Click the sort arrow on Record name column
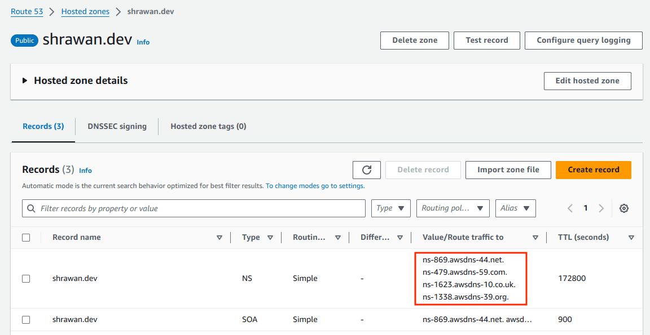This screenshot has height=335, width=650. (219, 237)
